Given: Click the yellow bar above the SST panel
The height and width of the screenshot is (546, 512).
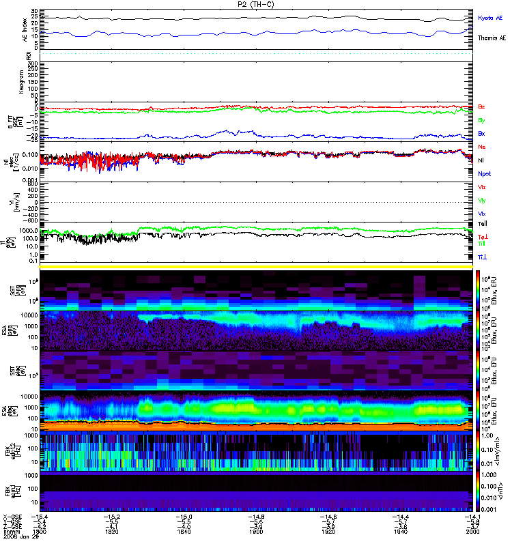Looking at the screenshot, I should 256,267.
